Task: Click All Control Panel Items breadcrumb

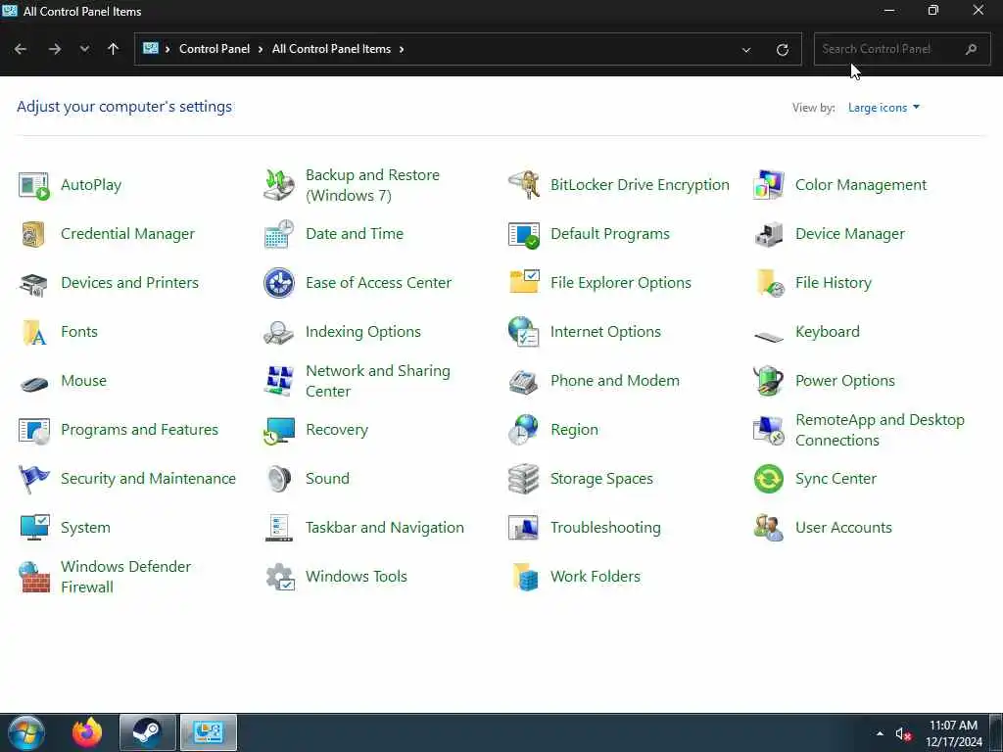Action: [x=331, y=49]
